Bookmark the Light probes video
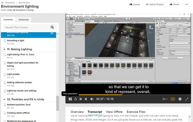Image resolution: width=193 pixels, height=122 pixels. [x=5, y=75]
